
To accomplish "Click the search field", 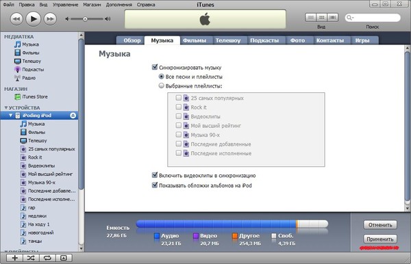I will coord(373,18).
